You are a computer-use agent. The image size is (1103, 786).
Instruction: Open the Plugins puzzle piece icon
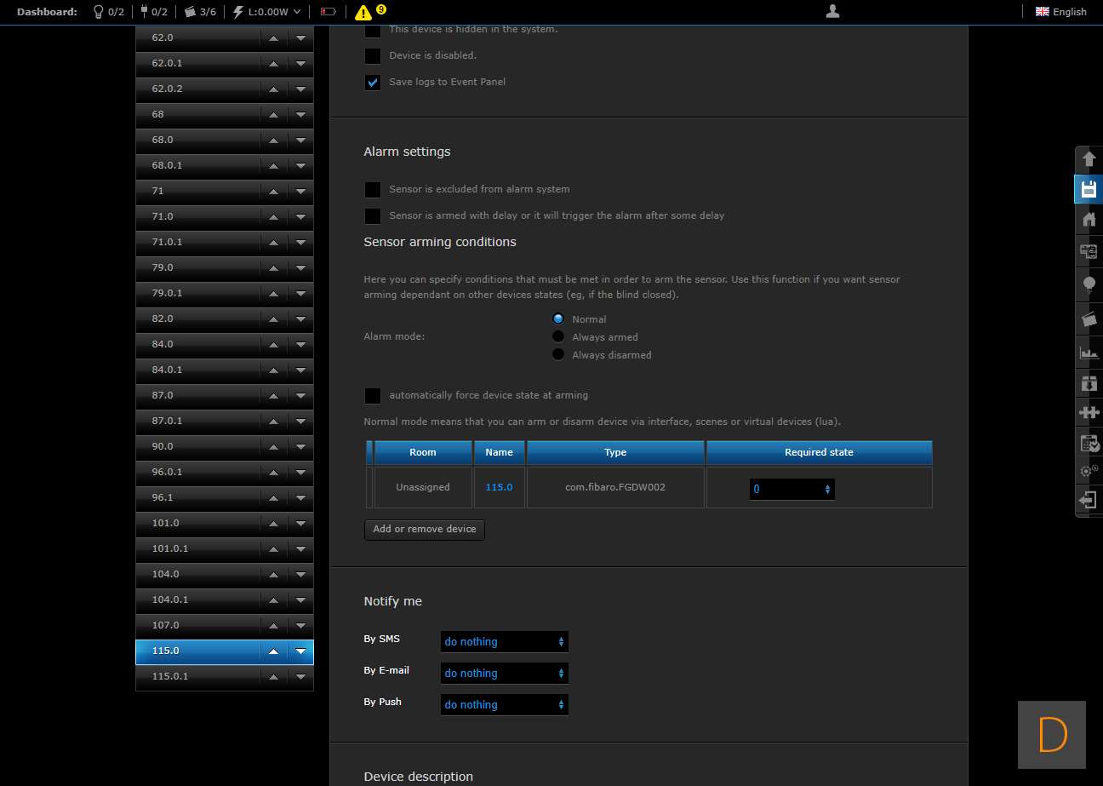click(x=1089, y=412)
